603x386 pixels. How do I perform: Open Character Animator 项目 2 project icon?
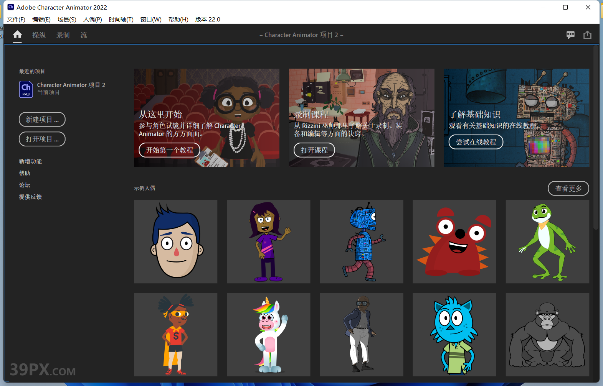26,89
